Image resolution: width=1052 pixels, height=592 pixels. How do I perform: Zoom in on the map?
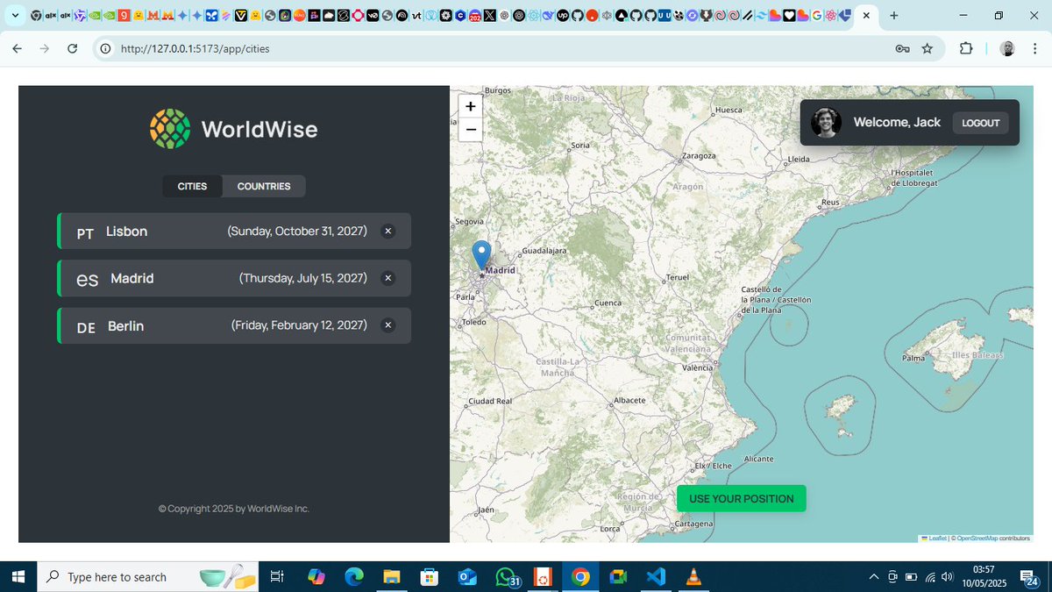[471, 106]
